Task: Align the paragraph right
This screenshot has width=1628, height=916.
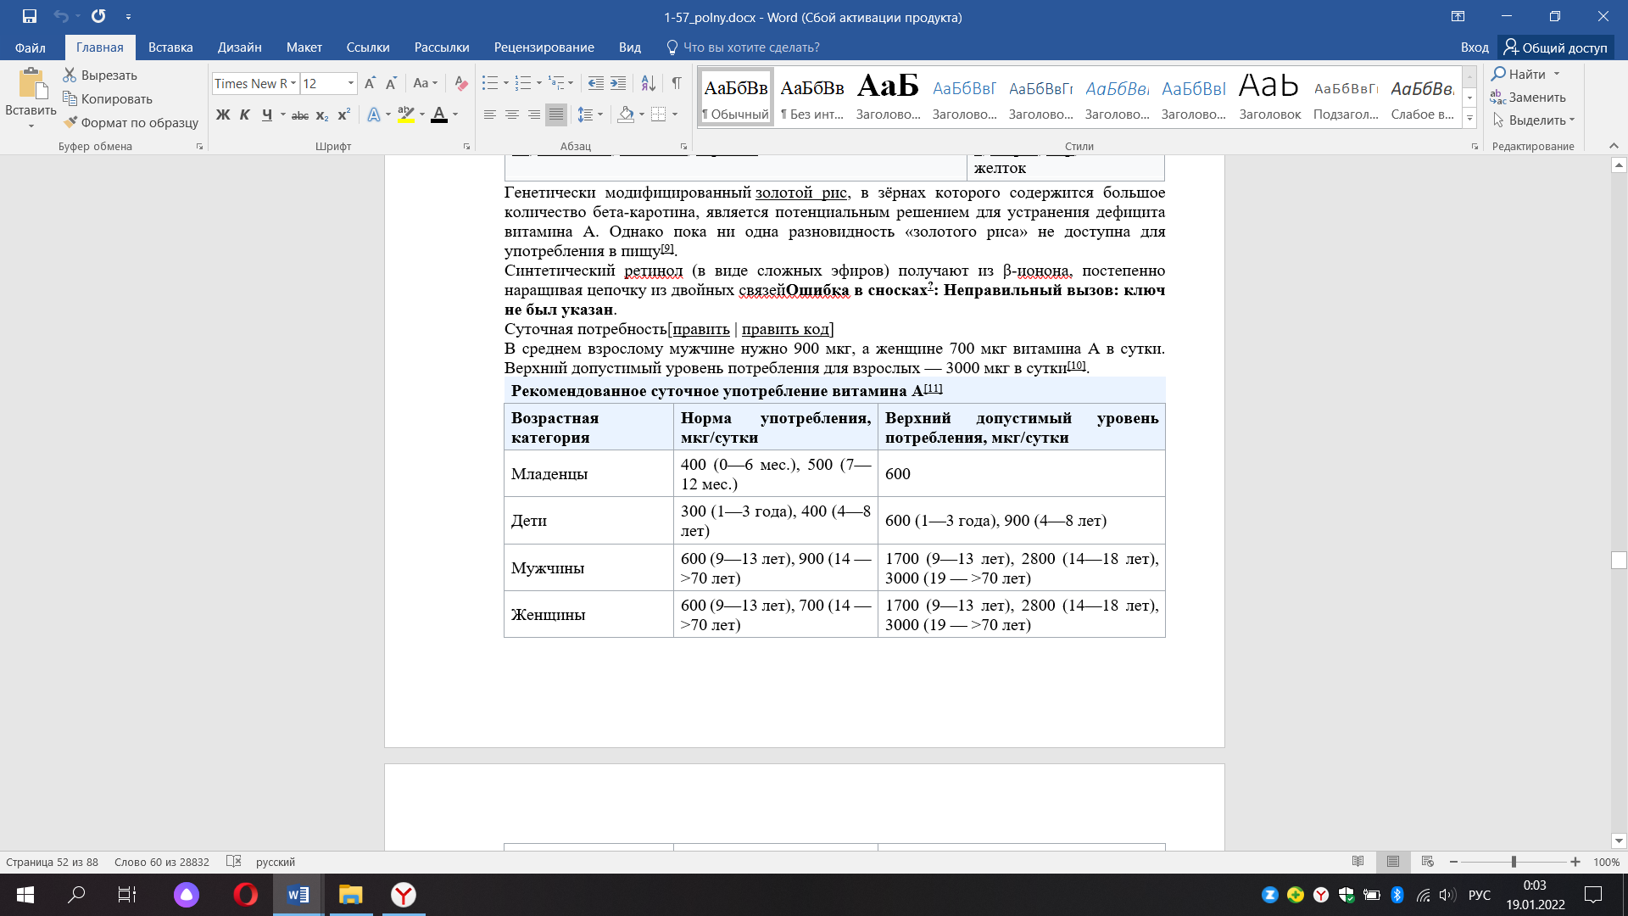Action: click(534, 114)
